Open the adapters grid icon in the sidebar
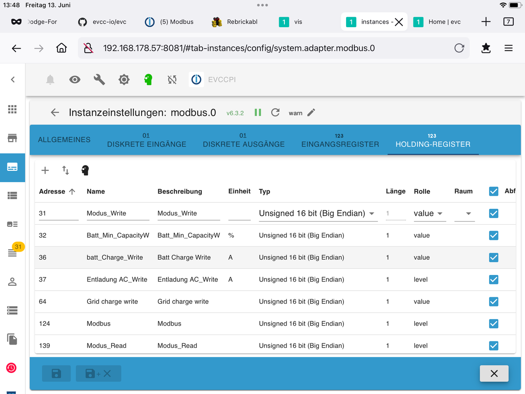Viewport: 525px width, 394px height. point(12,109)
